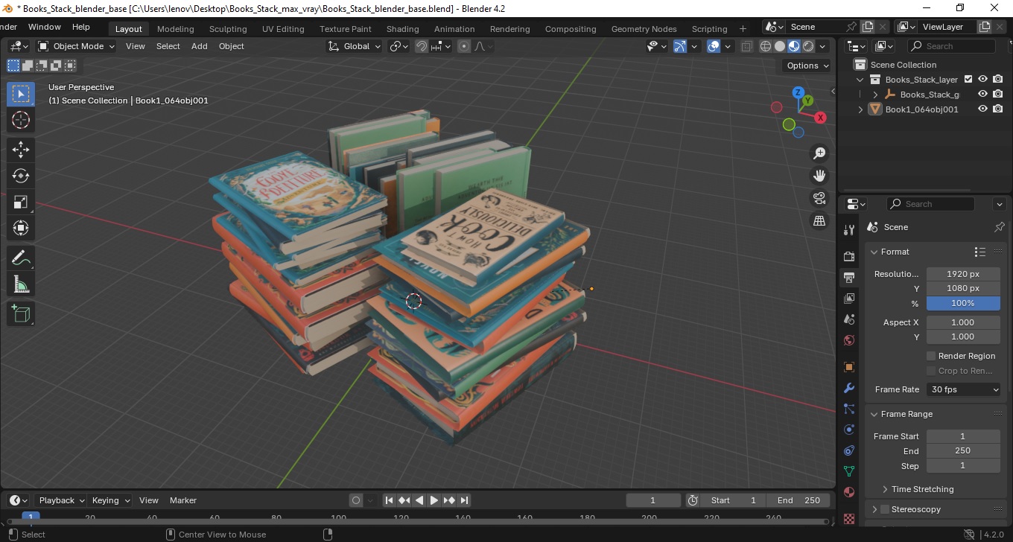The height and width of the screenshot is (542, 1013).
Task: Open the Global orientation dropdown
Action: coord(354,46)
